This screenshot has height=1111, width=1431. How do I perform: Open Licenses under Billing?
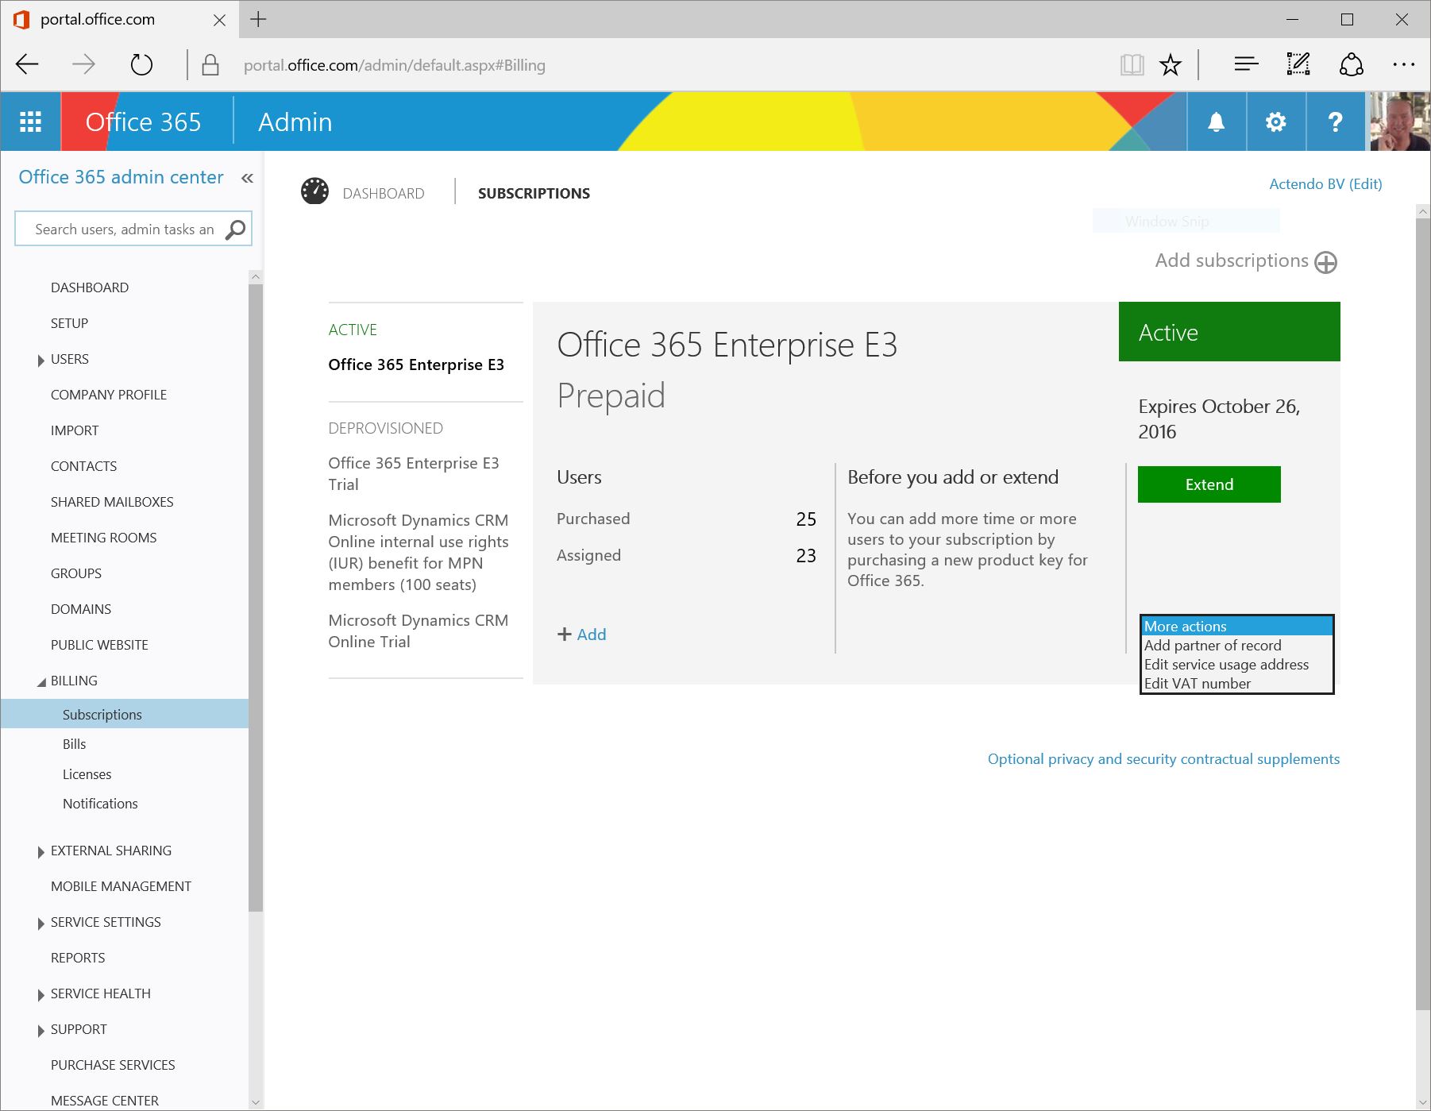tap(87, 774)
